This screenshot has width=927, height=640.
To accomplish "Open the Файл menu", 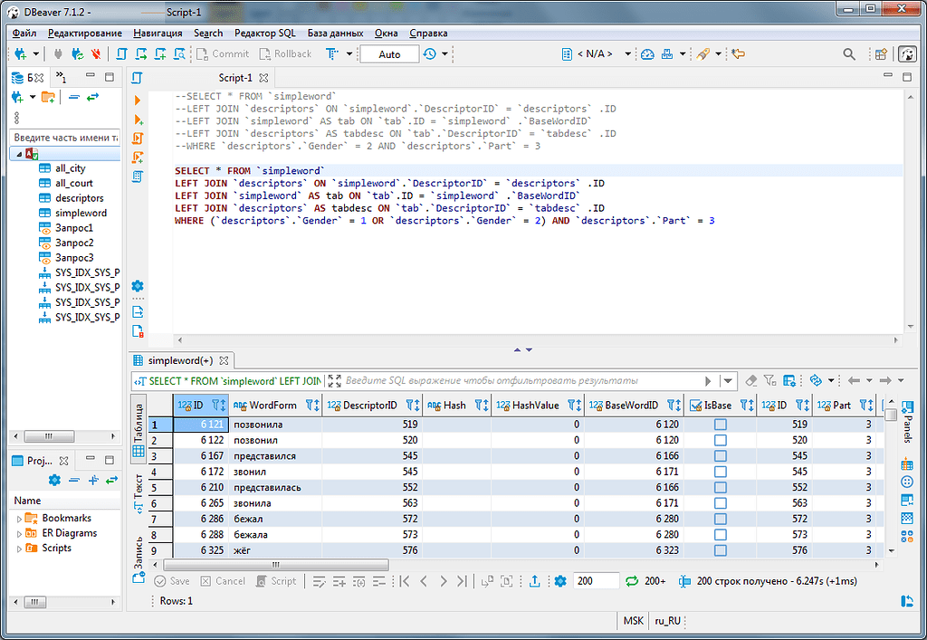I will point(24,33).
